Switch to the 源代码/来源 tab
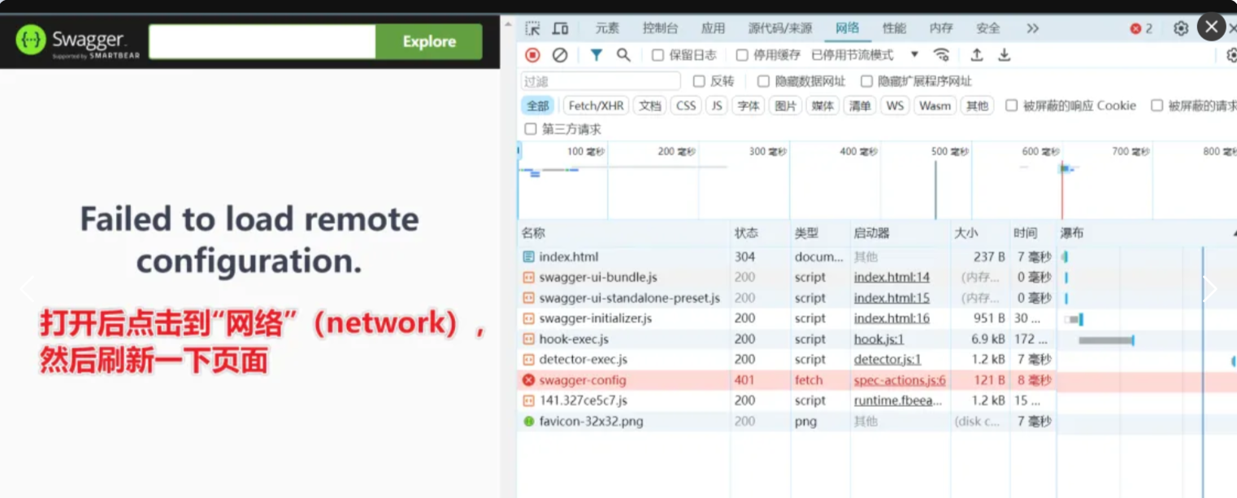Screen dimensions: 1237x498 click(780, 28)
